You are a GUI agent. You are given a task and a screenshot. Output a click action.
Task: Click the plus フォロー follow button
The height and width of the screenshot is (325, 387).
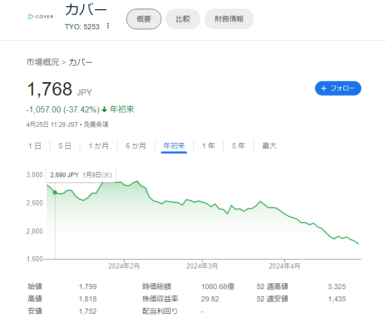pos(338,88)
